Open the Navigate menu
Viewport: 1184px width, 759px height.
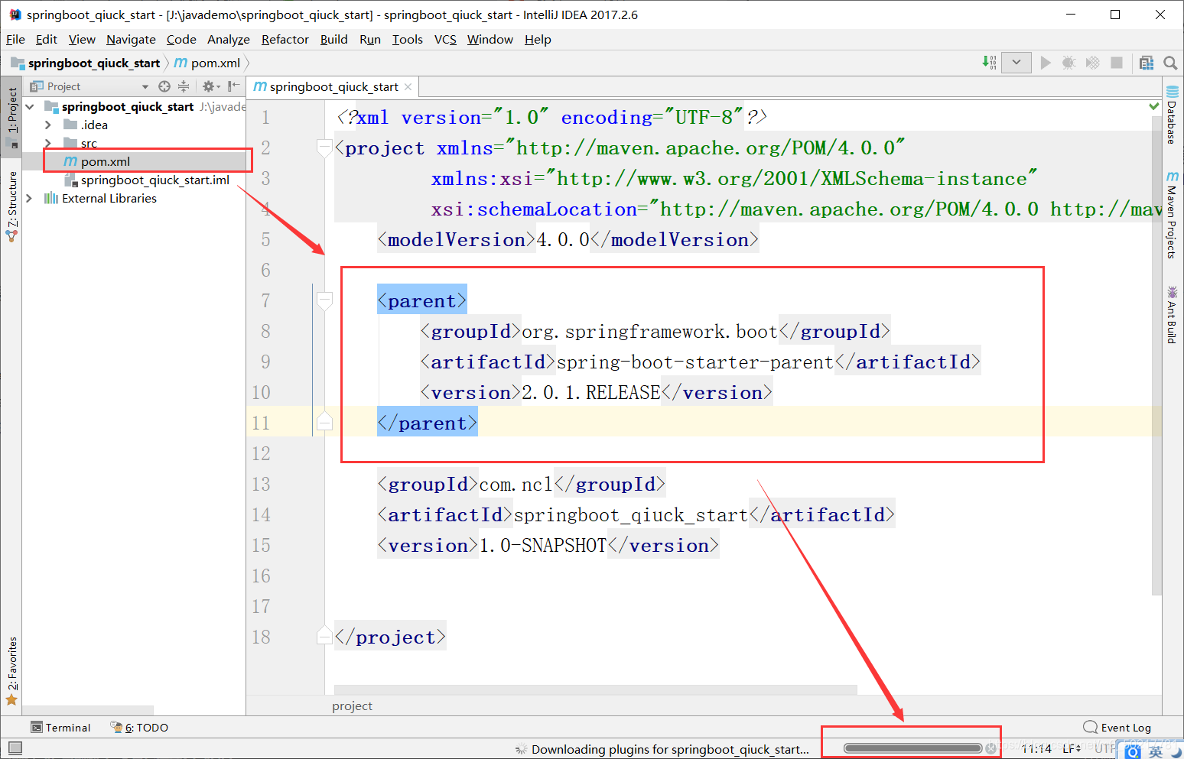(131, 39)
